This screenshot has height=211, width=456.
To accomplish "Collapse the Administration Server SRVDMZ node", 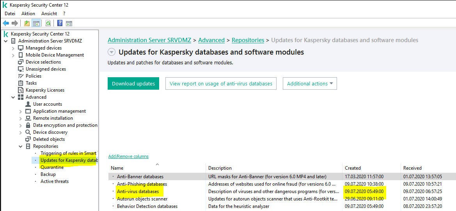I will (x=6, y=41).
